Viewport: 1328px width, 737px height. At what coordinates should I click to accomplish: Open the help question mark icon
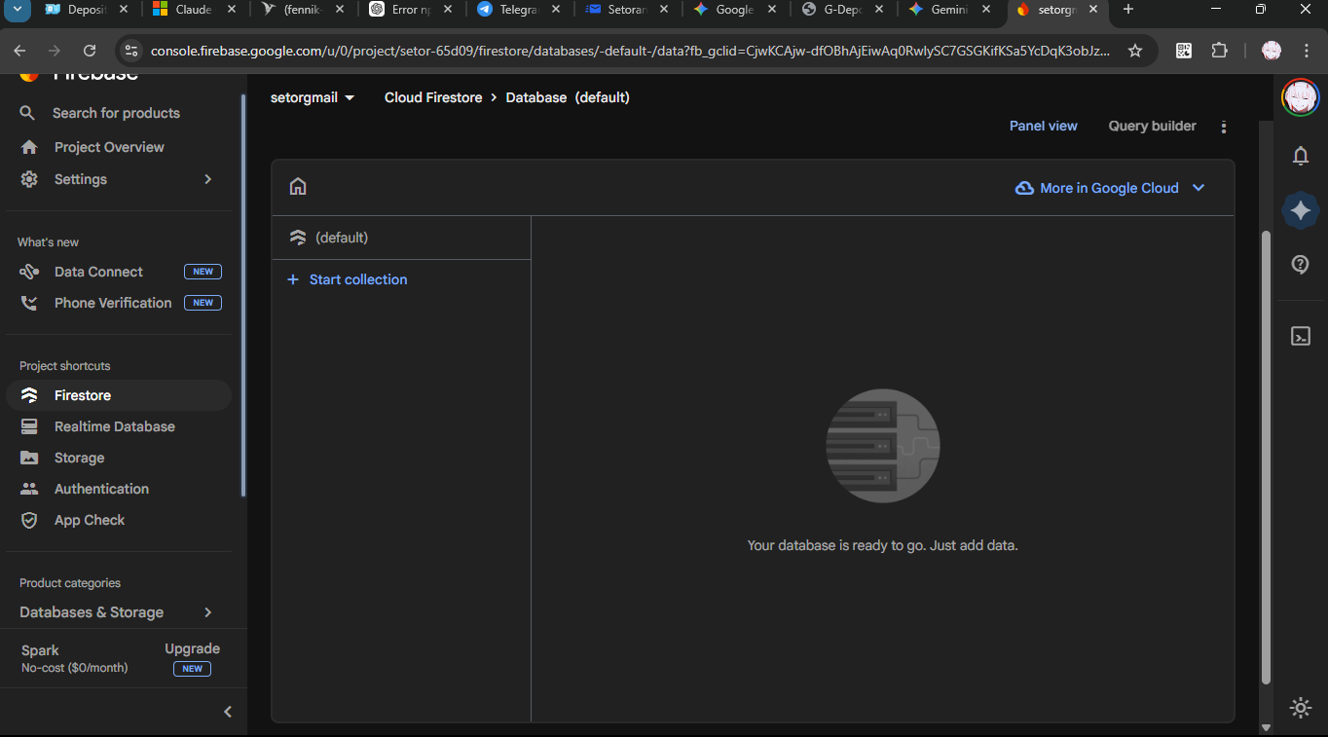coord(1301,265)
